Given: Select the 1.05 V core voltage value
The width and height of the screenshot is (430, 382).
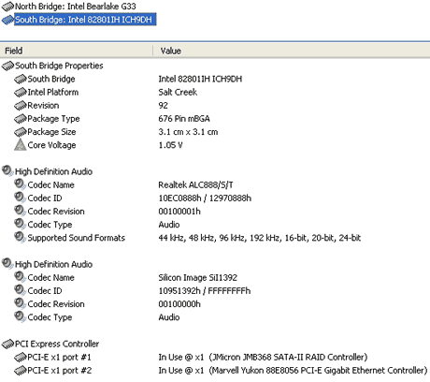Looking at the screenshot, I should pos(170,145).
